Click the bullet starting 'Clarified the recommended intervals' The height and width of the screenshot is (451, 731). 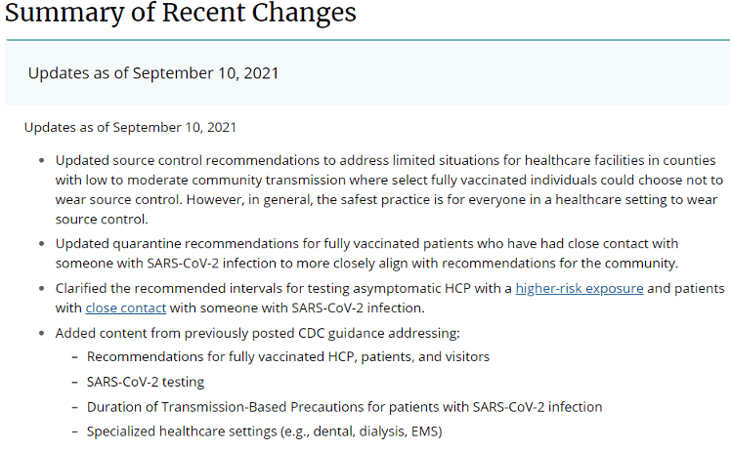[283, 288]
